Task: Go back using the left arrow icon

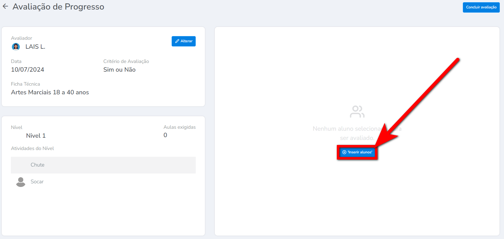Action: (x=5, y=6)
